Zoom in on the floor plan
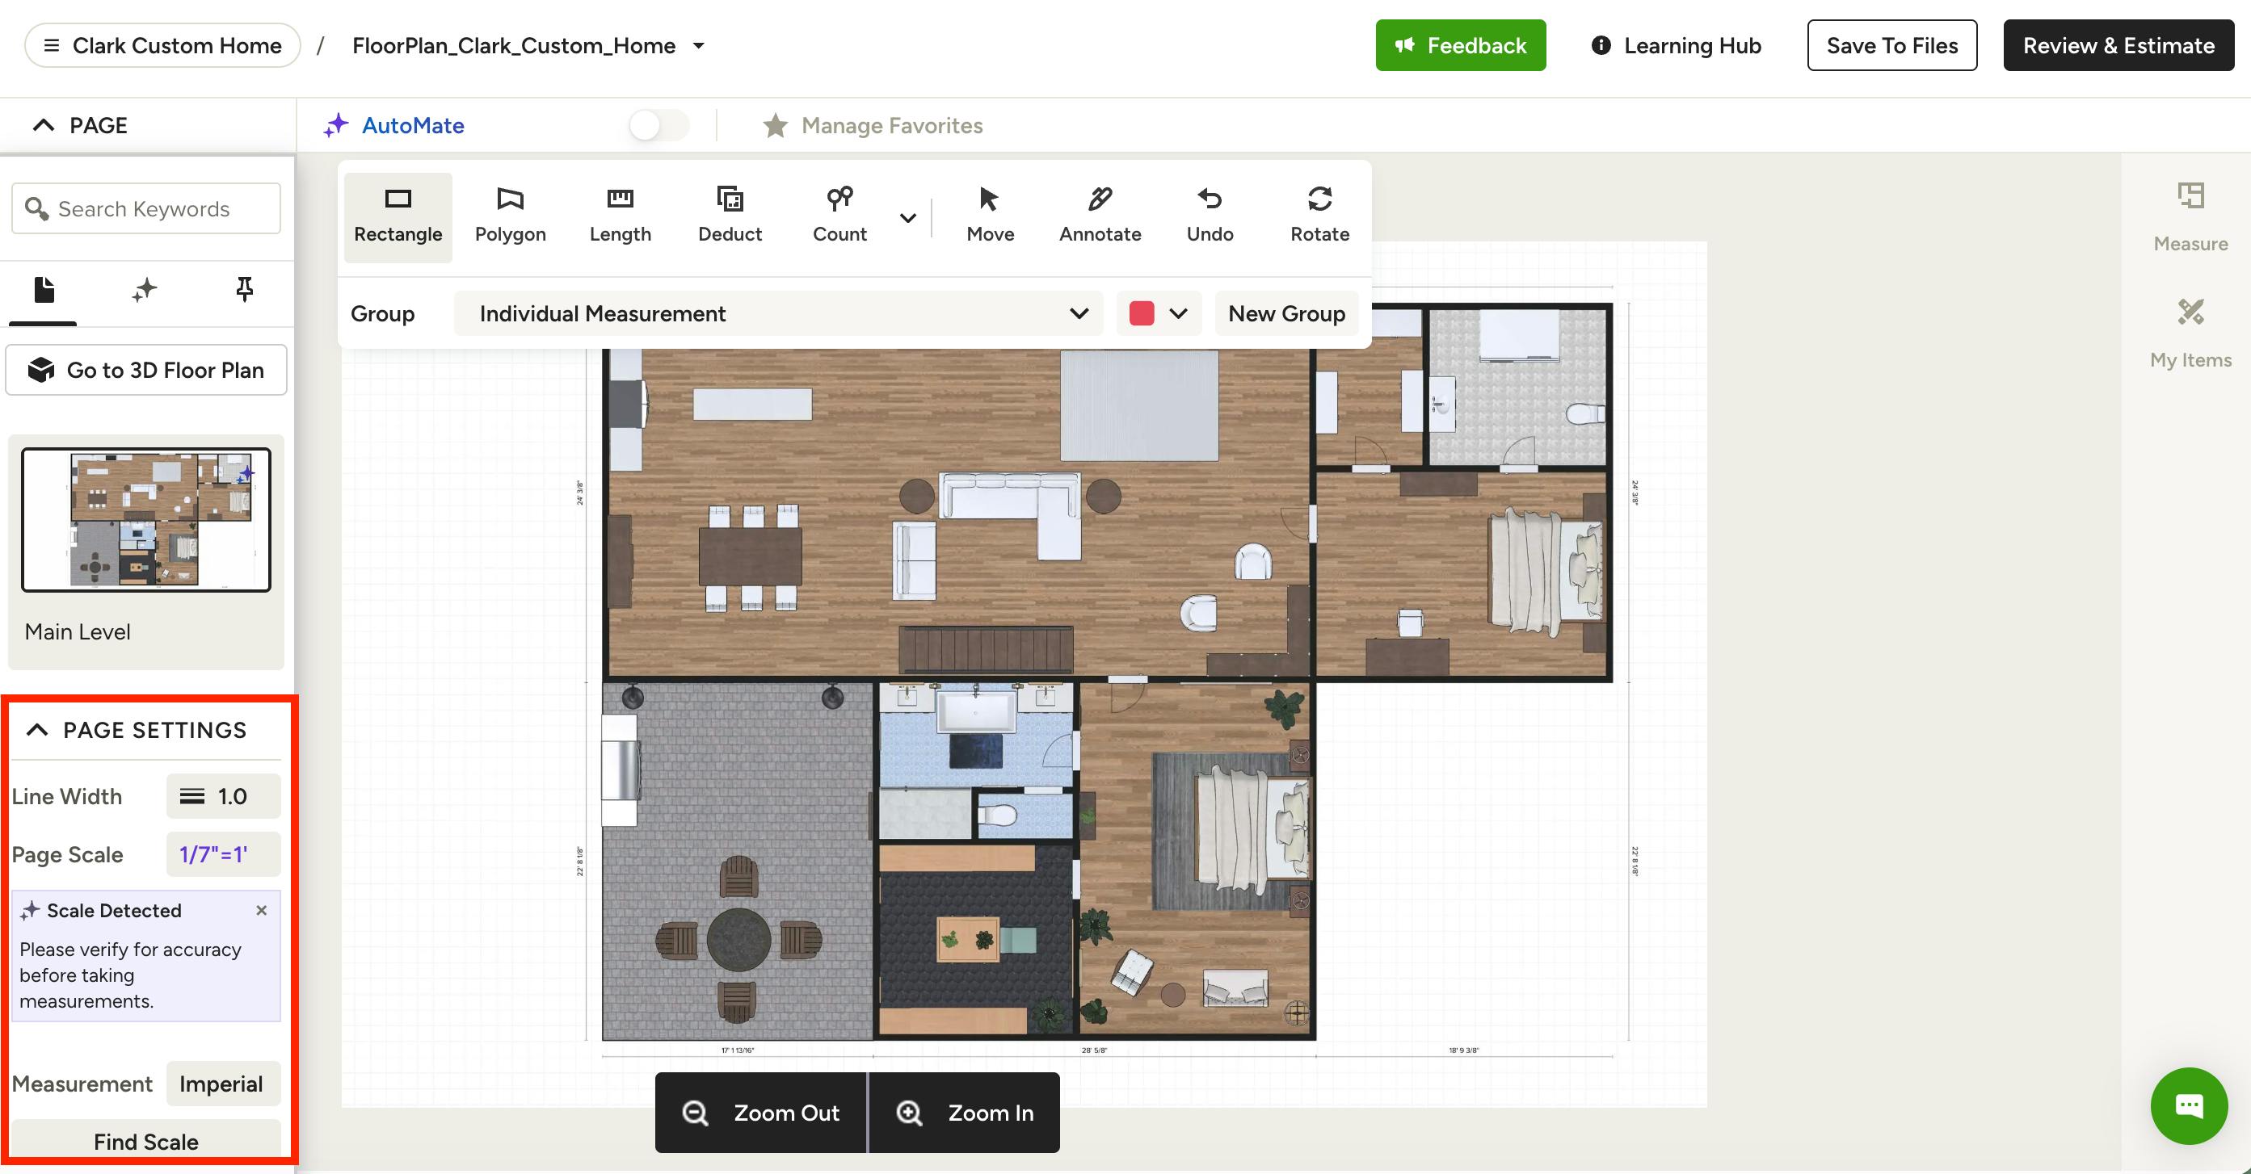The width and height of the screenshot is (2251, 1174). [964, 1112]
